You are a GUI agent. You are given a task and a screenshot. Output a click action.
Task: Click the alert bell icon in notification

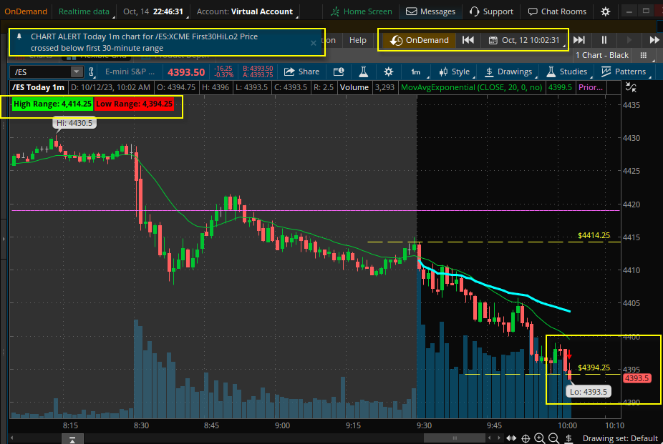19,36
